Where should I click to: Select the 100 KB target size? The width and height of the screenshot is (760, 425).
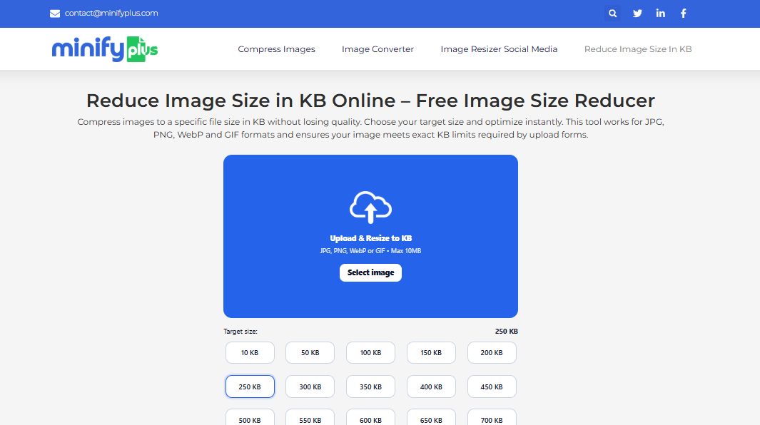coord(370,352)
